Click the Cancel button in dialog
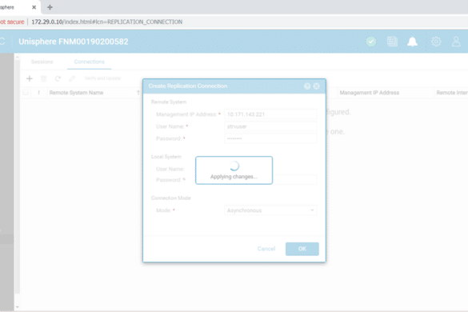Viewport: 468px width, 312px height. tap(266, 249)
